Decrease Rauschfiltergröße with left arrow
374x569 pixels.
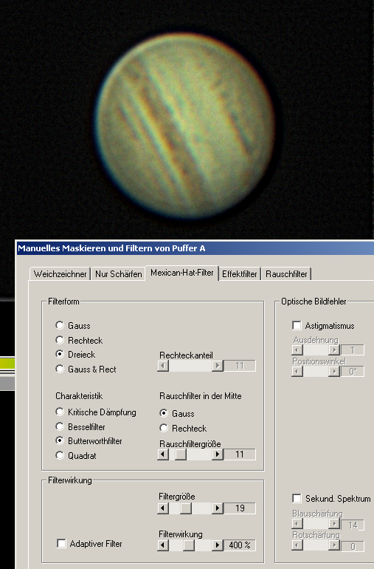[x=163, y=454]
